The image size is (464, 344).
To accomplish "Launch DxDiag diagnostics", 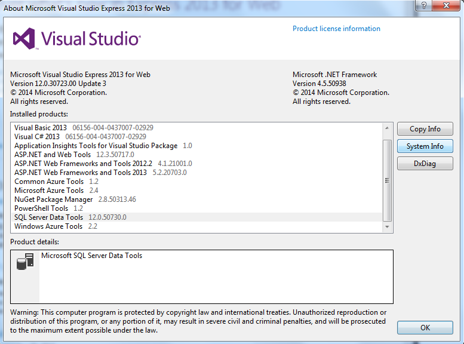I will point(425,164).
